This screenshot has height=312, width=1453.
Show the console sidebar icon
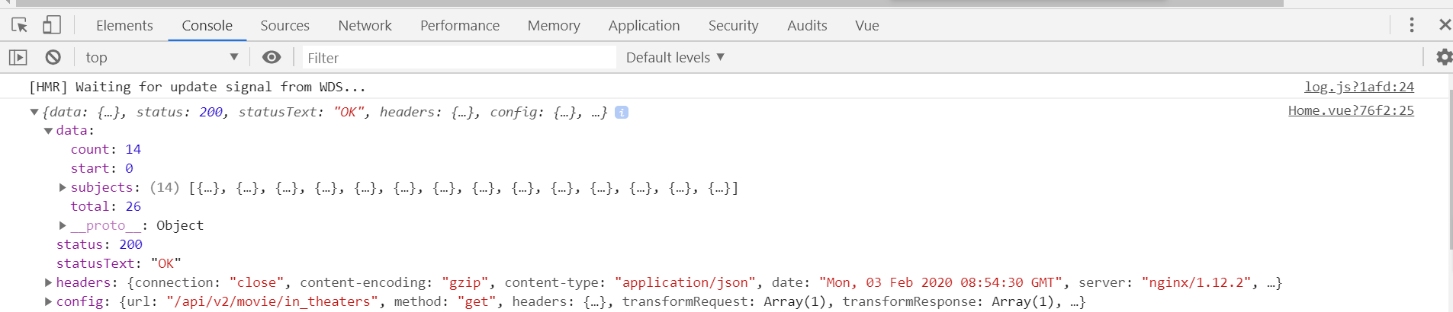pos(18,57)
